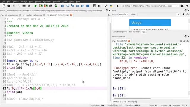Open the Search menu
This screenshot has width=190, height=107.
pos(16,1)
